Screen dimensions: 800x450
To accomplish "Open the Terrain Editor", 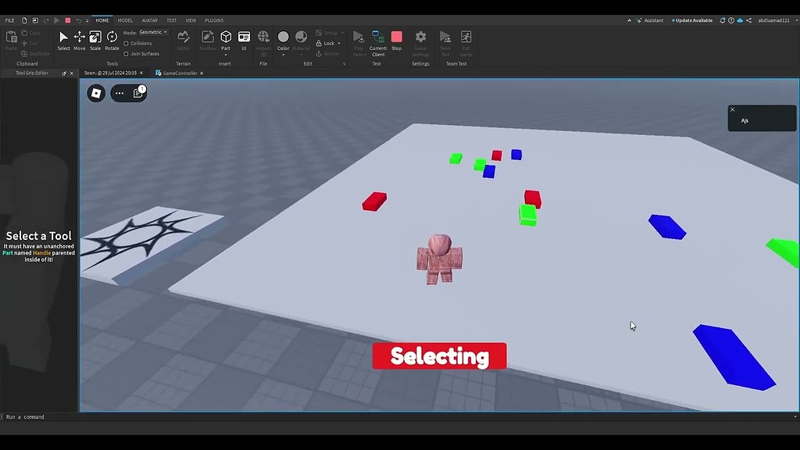I will point(182,37).
